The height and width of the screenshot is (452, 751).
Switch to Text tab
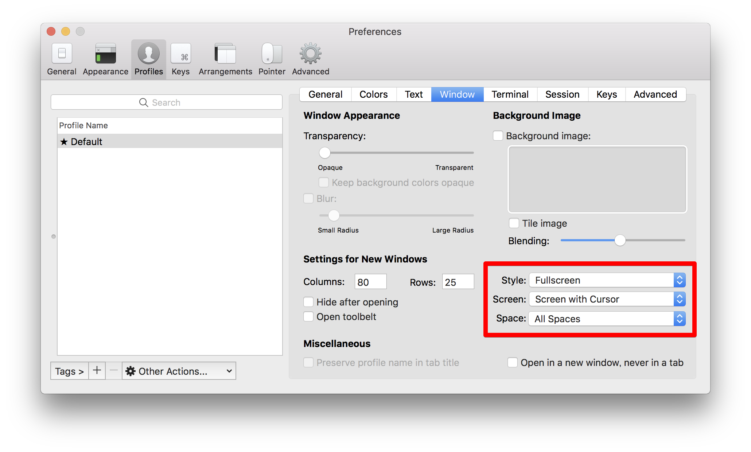(414, 94)
